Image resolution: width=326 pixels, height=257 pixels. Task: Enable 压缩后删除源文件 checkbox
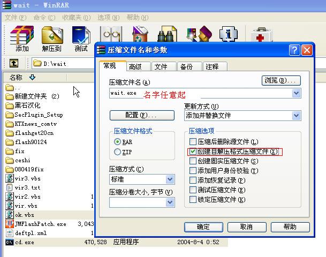click(193, 141)
